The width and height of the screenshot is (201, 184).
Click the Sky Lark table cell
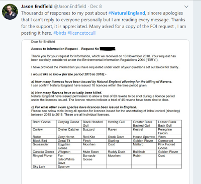point(44,167)
